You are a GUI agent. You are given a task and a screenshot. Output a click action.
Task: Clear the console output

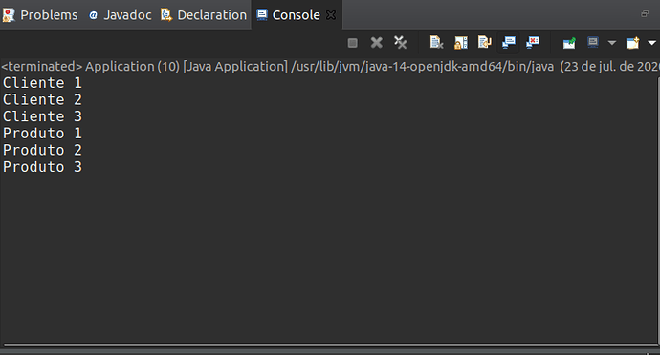tap(436, 42)
